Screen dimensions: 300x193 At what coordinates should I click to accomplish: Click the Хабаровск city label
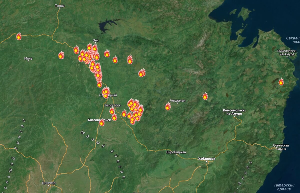(x=206, y=159)
